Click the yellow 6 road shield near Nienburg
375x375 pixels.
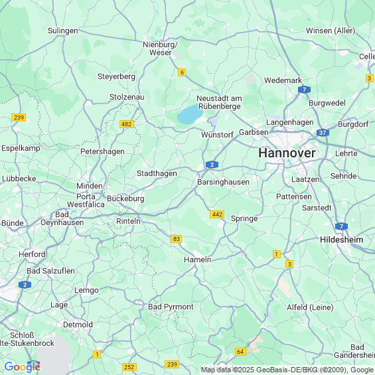182,72
